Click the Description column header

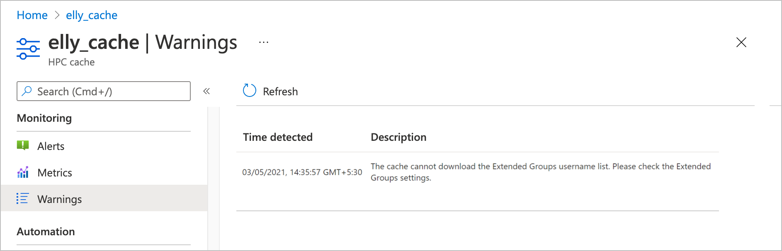pos(398,137)
